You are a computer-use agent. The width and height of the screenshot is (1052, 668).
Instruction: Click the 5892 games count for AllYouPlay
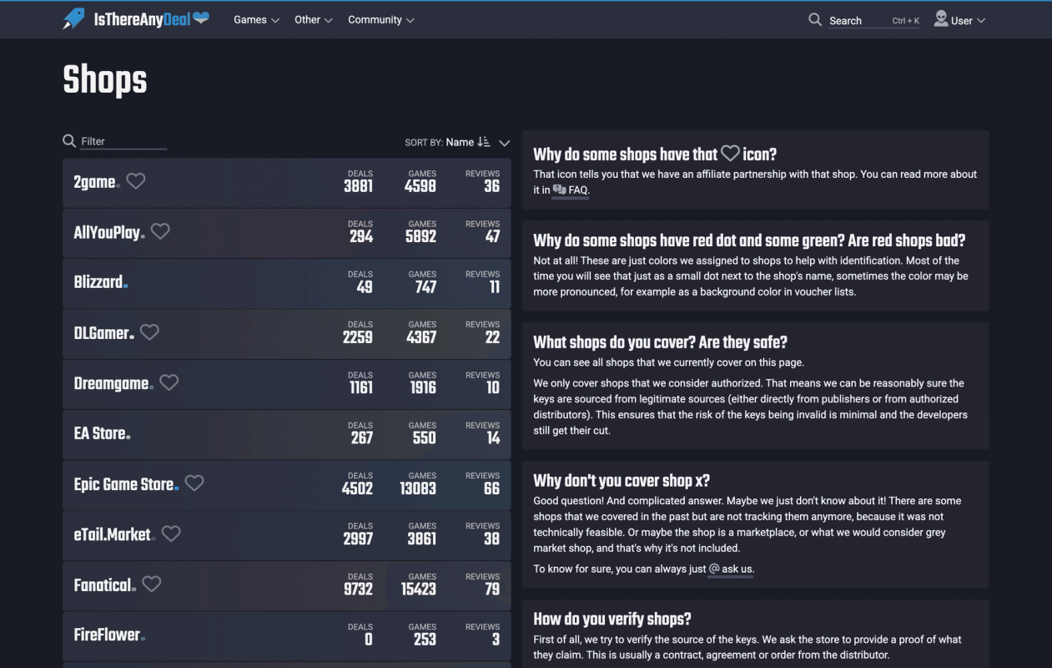(420, 236)
